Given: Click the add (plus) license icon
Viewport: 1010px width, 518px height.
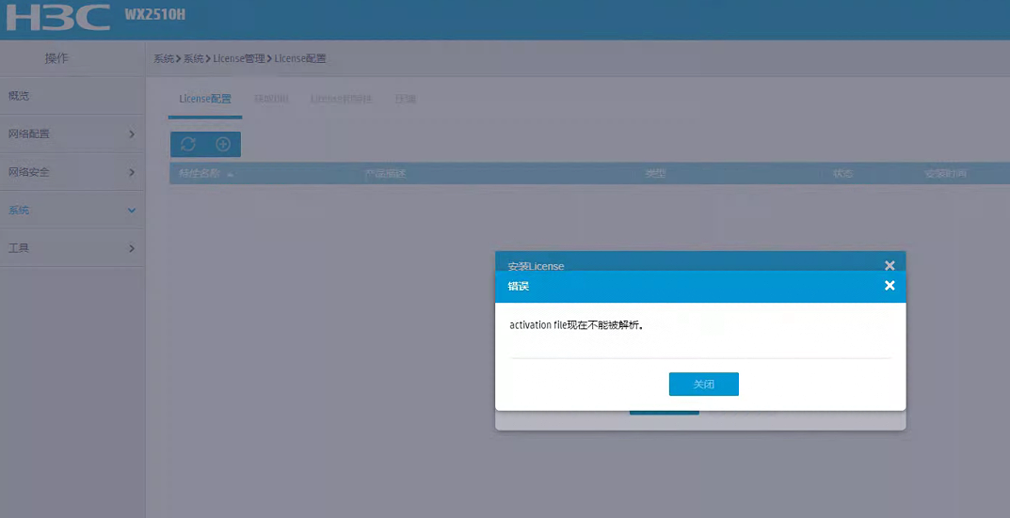Looking at the screenshot, I should point(223,144).
